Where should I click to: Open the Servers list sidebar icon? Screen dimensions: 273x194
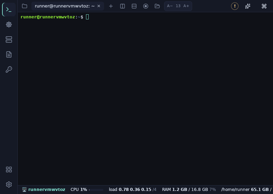point(9,39)
